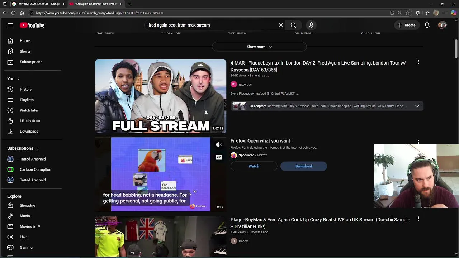Open options for Fred Again Cook Up video
Screen dimensions: 459x258
(x=418, y=219)
